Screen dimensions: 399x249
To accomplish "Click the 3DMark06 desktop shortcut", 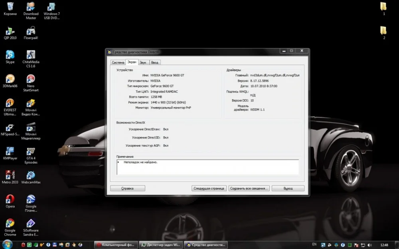I will point(10,79).
